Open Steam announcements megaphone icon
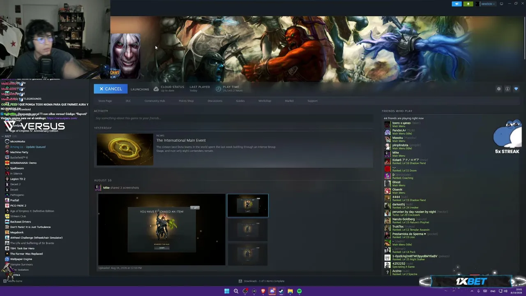Screen dimensions: 526x296 click(457, 4)
